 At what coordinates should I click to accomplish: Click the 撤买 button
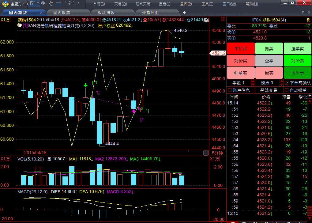(x=269, y=73)
